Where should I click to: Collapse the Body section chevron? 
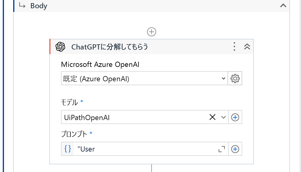pyautogui.click(x=283, y=5)
